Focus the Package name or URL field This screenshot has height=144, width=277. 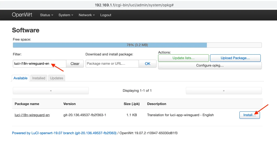click(112, 64)
